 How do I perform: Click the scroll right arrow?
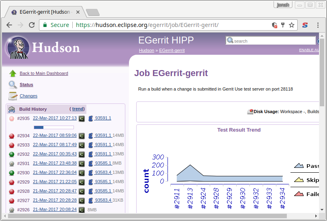coord(316,216)
